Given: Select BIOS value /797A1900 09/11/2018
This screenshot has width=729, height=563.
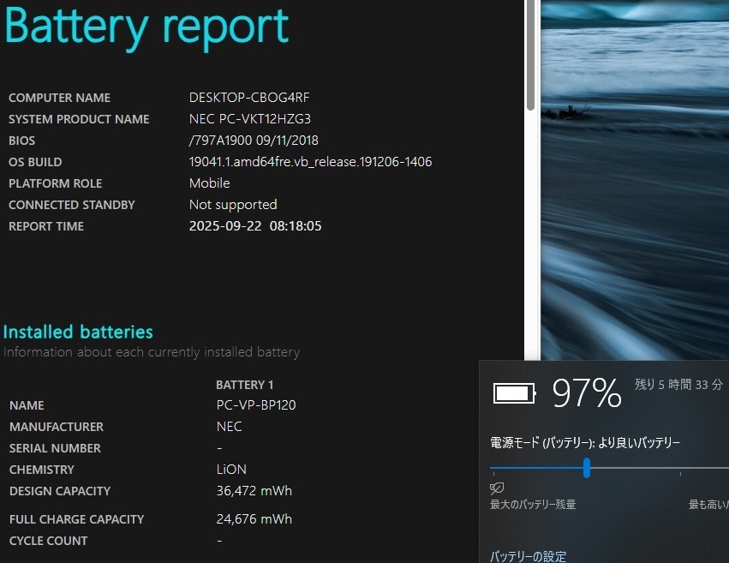Looking at the screenshot, I should pos(254,141).
